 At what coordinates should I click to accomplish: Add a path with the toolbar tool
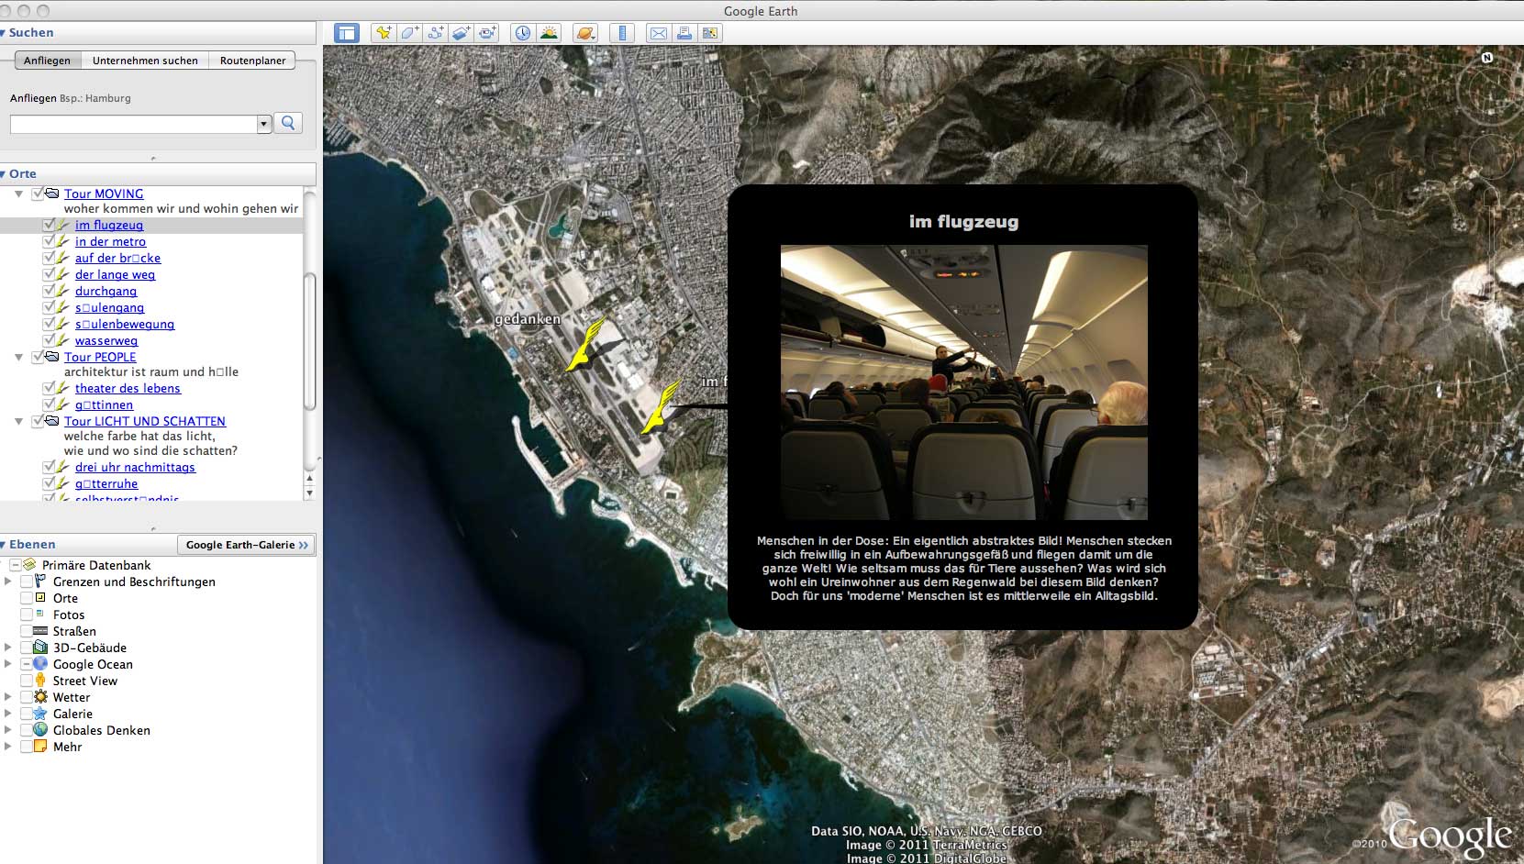pyautogui.click(x=435, y=33)
